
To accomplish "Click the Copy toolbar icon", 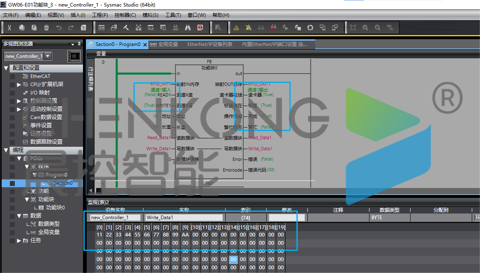I will pyautogui.click(x=22, y=28).
